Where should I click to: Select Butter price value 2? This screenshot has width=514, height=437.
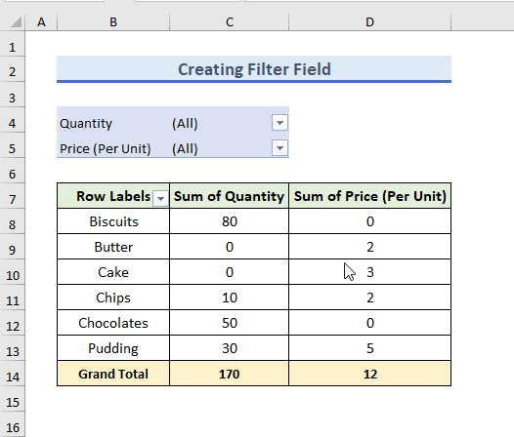click(x=369, y=247)
